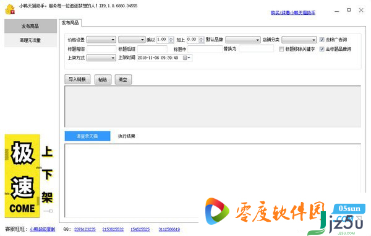Select 发布商品 in the left sidebar
Screen dimensions: 371x236
tap(30, 26)
